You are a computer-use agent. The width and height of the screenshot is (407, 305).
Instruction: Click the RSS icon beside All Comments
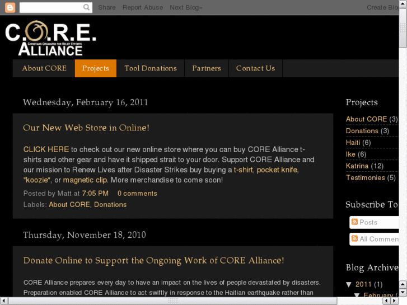[354, 238]
